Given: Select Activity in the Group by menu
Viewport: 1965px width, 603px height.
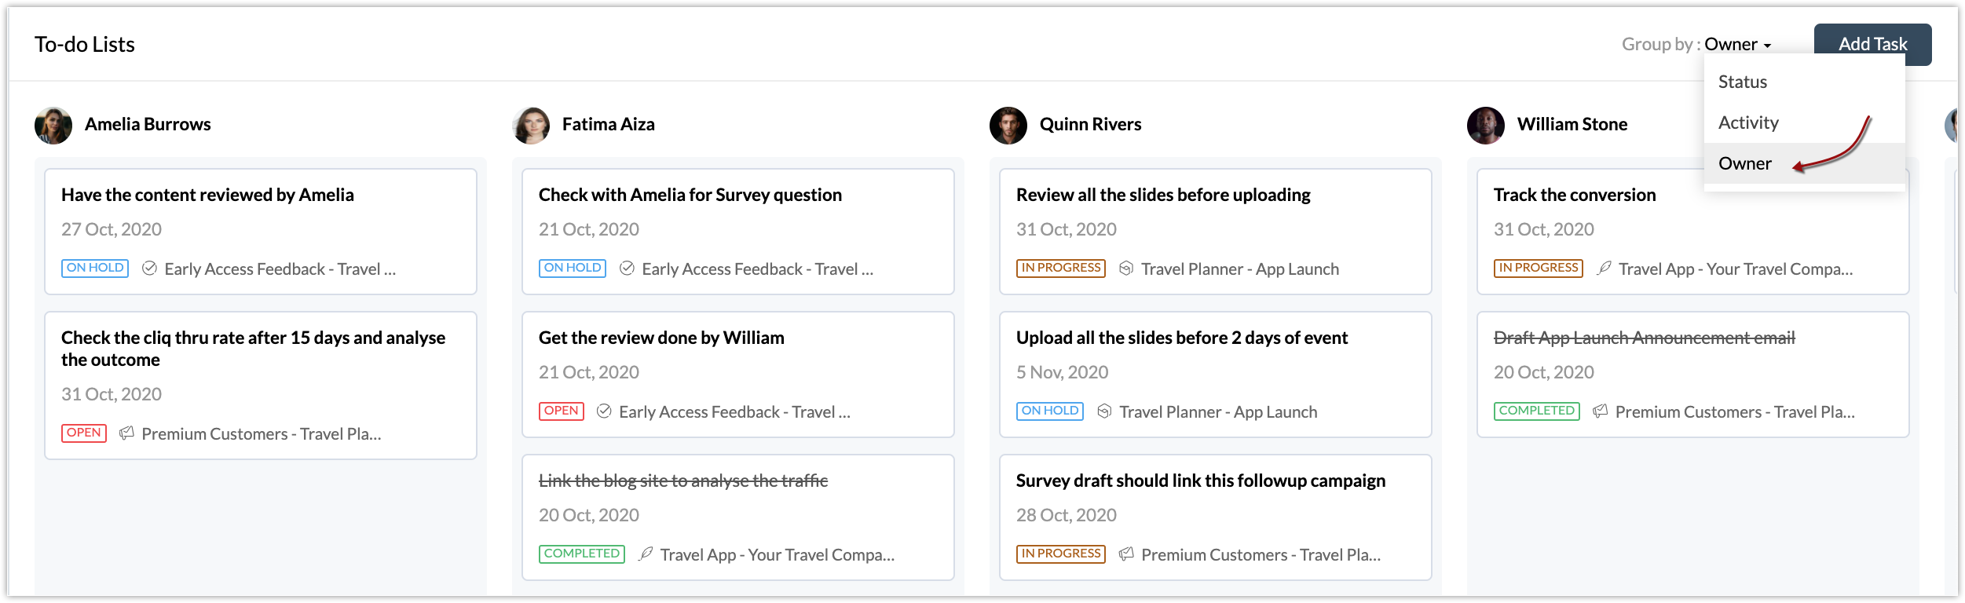Looking at the screenshot, I should coord(1748,122).
